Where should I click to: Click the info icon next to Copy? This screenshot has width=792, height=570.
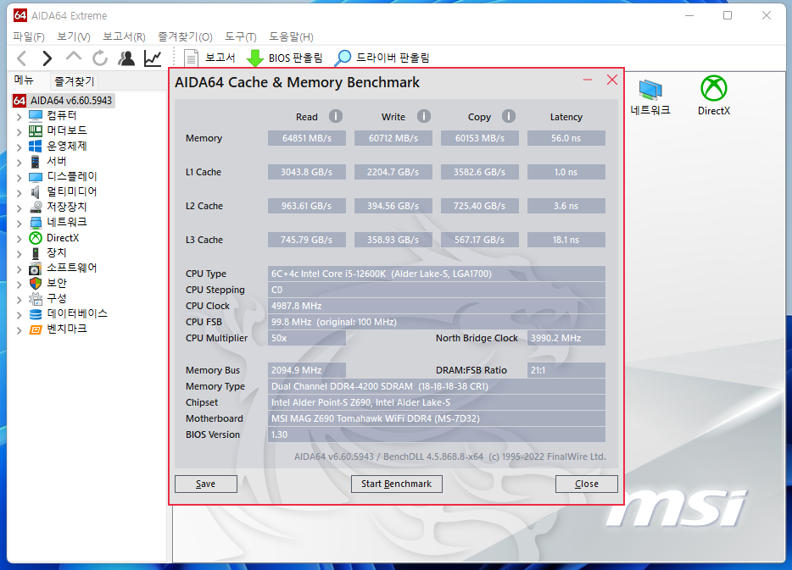coord(509,117)
